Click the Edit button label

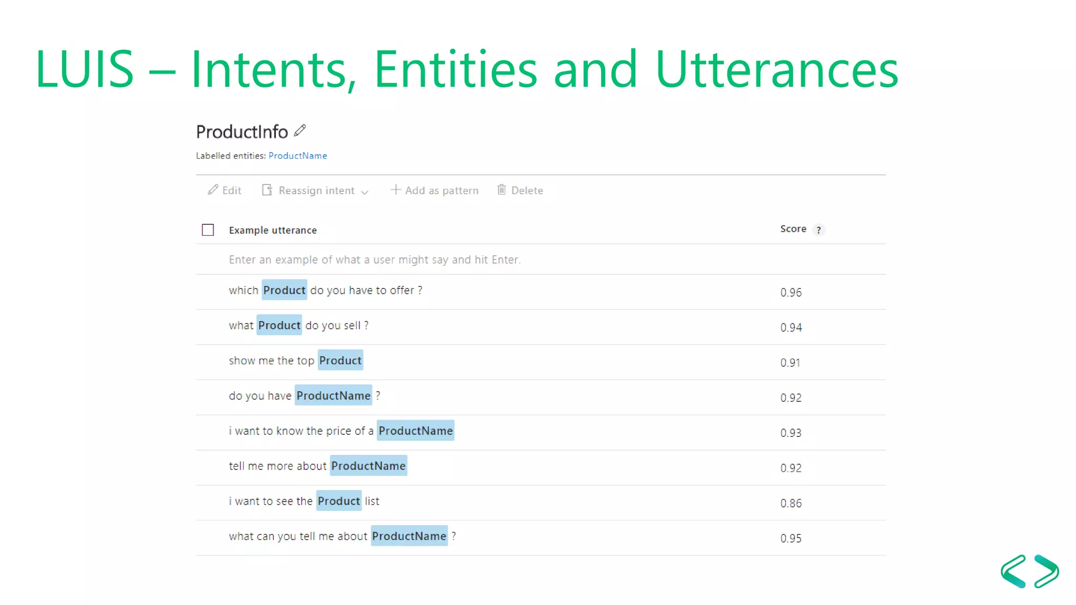[x=232, y=191]
